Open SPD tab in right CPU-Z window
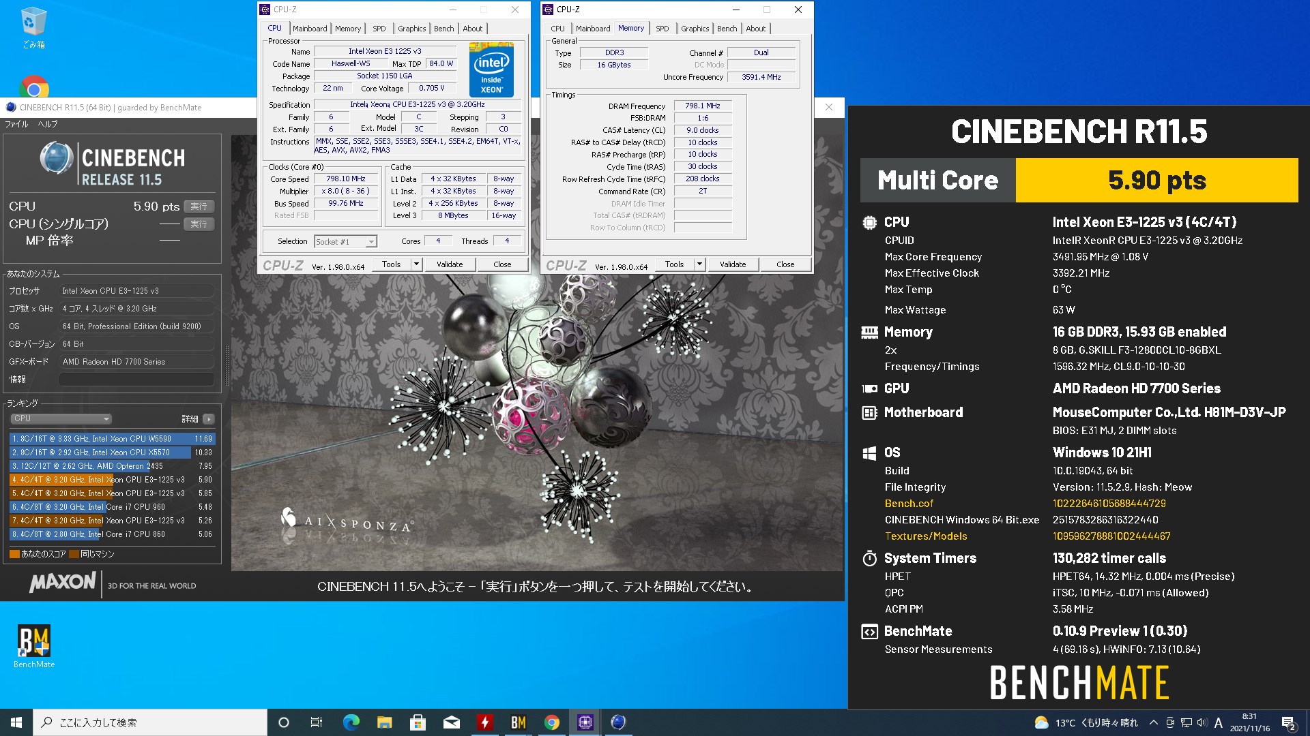Image resolution: width=1310 pixels, height=736 pixels. click(663, 29)
